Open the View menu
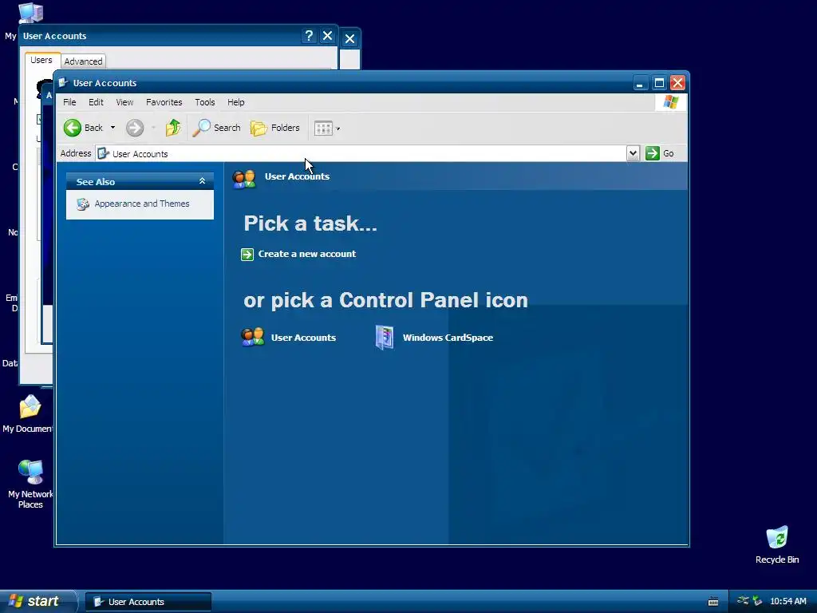Image resolution: width=817 pixels, height=613 pixels. [124, 102]
